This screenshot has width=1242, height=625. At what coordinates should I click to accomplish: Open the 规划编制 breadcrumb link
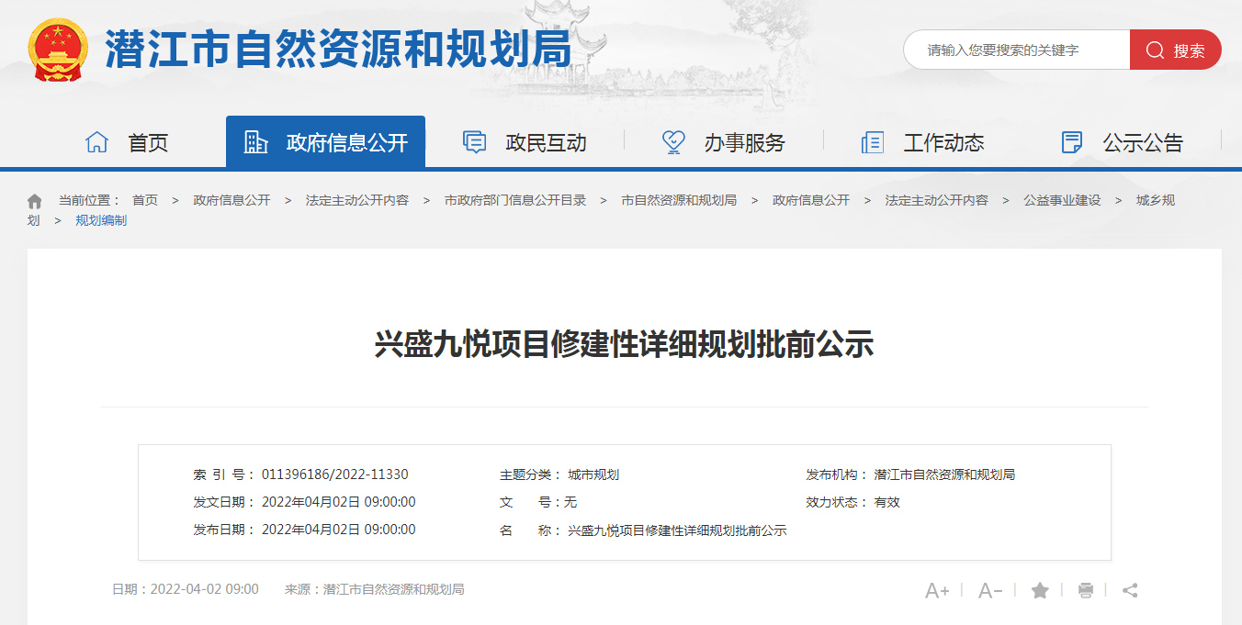point(101,219)
